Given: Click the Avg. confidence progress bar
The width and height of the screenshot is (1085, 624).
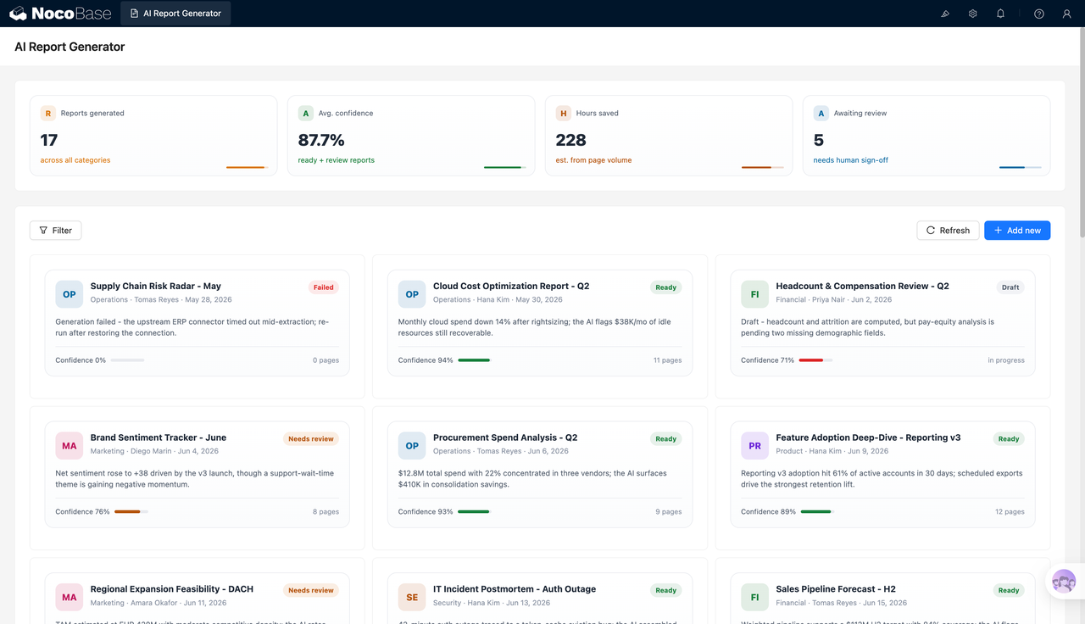Looking at the screenshot, I should [504, 167].
